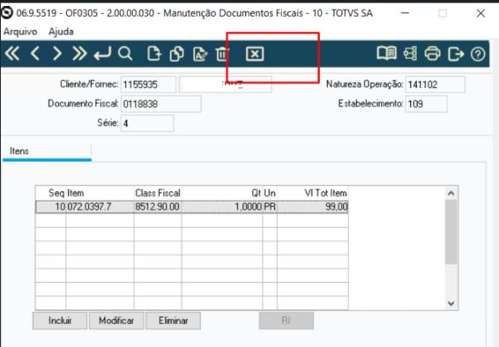This screenshot has height=347, width=499.
Task: Exit the program via door-arrow icon
Action: coord(456,54)
